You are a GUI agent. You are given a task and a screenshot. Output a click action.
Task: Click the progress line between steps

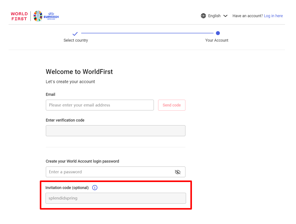pyautogui.click(x=147, y=33)
